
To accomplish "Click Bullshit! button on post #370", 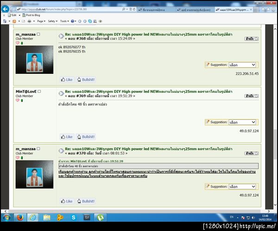I will pos(86,201).
